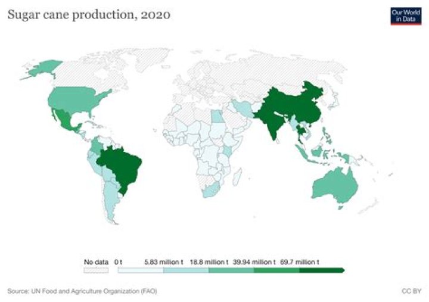429x302 pixels.
Task: Select the lightest legend band starting at 0 t
Action: [x=141, y=270]
